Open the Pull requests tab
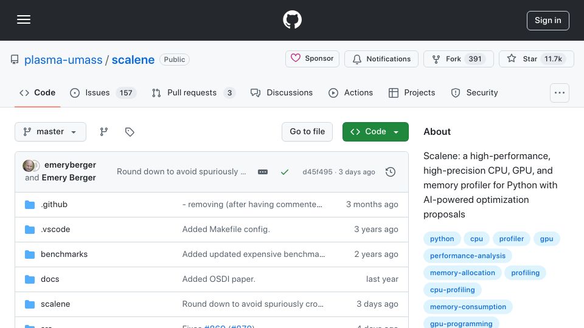Viewport: 584px width, 328px height. [193, 92]
